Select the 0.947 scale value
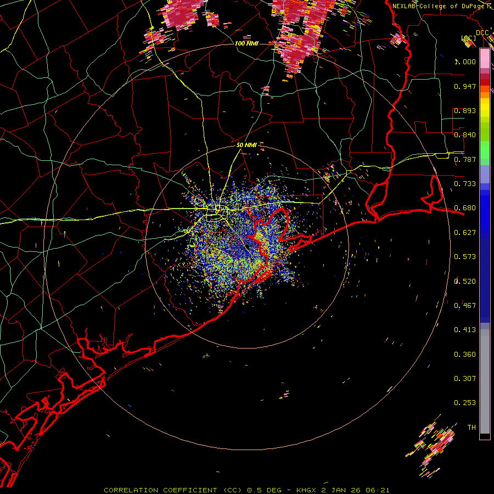The width and height of the screenshot is (494, 494). click(465, 86)
